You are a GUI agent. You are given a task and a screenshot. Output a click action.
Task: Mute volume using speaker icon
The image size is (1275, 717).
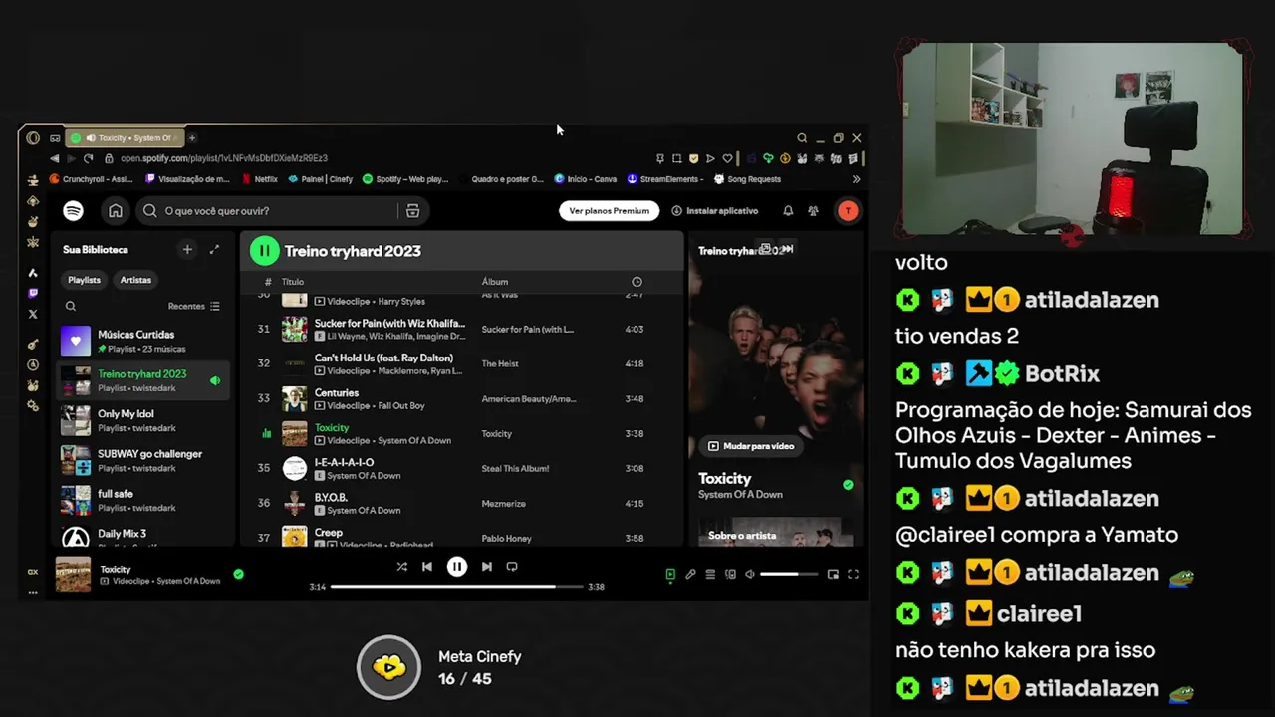(750, 575)
